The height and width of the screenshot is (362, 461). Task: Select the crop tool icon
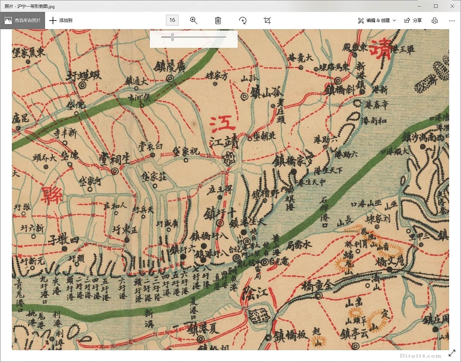pyautogui.click(x=267, y=21)
